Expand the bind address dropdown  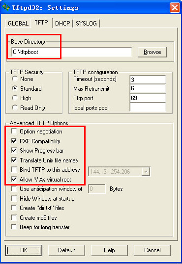click(x=146, y=172)
